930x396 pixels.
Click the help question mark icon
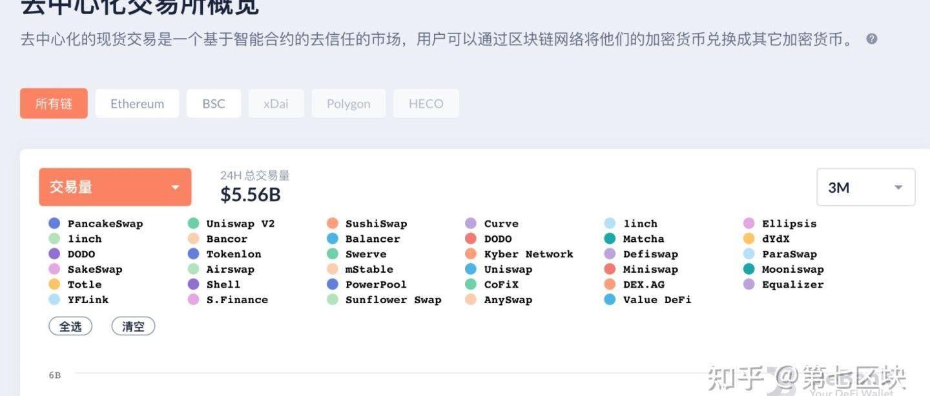[871, 39]
